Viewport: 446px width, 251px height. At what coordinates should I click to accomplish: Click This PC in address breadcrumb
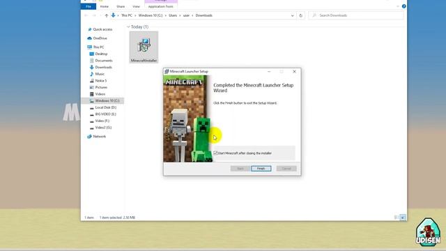pyautogui.click(x=127, y=15)
